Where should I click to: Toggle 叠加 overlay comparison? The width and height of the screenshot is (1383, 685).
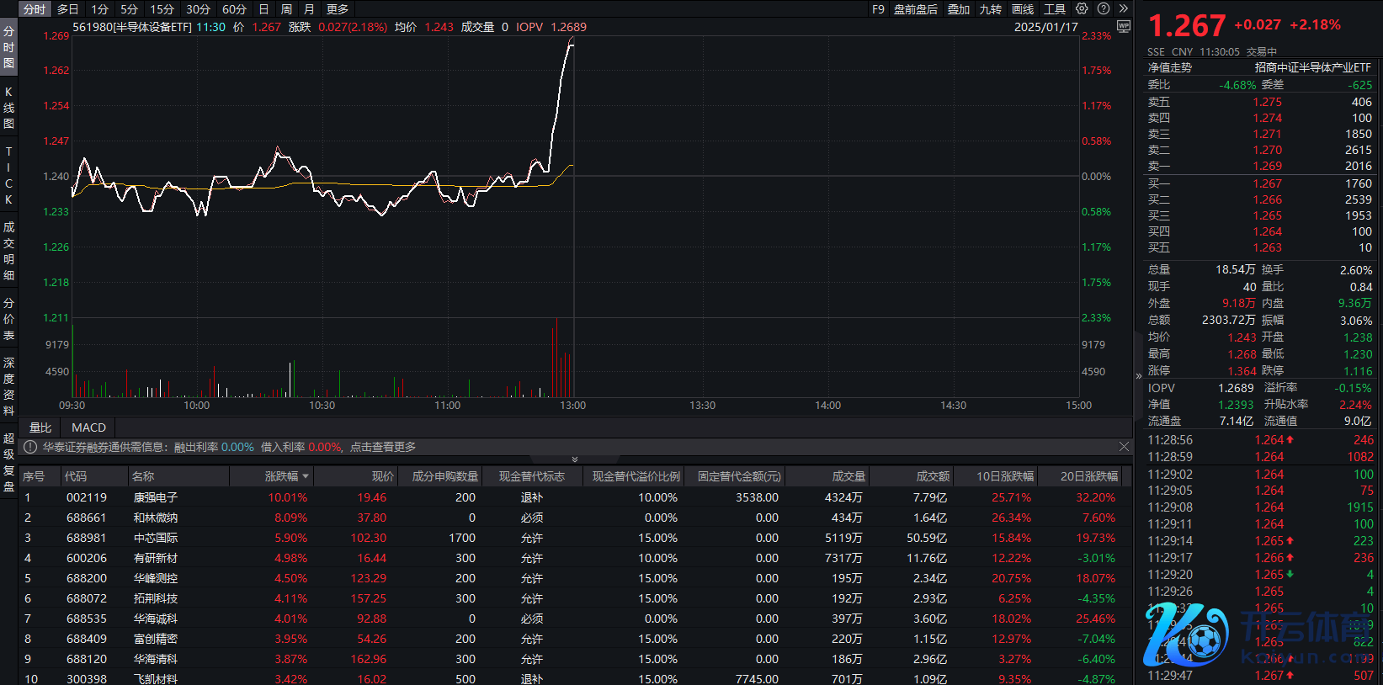pos(959,9)
